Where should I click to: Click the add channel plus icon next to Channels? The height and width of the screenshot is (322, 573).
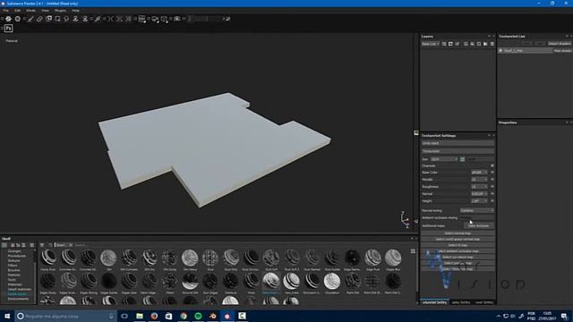492,165
